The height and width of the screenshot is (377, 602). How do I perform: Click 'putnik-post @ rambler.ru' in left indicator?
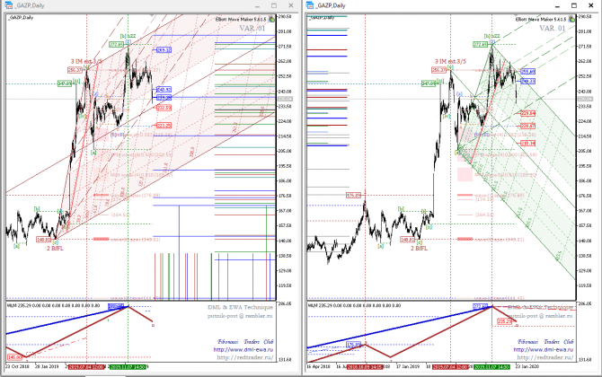coord(240,316)
